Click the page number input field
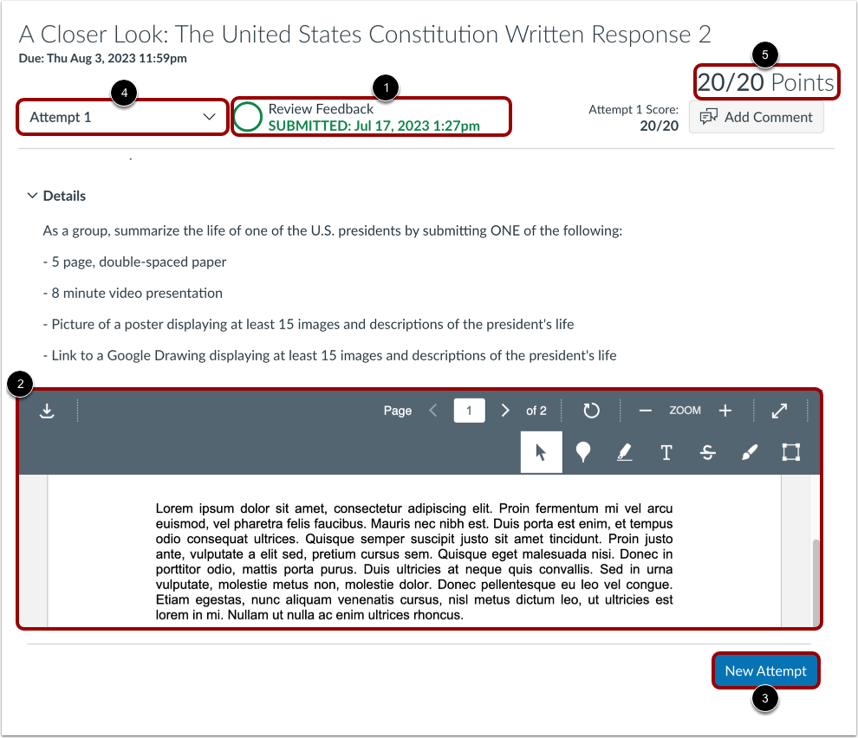The image size is (858, 738). [469, 411]
